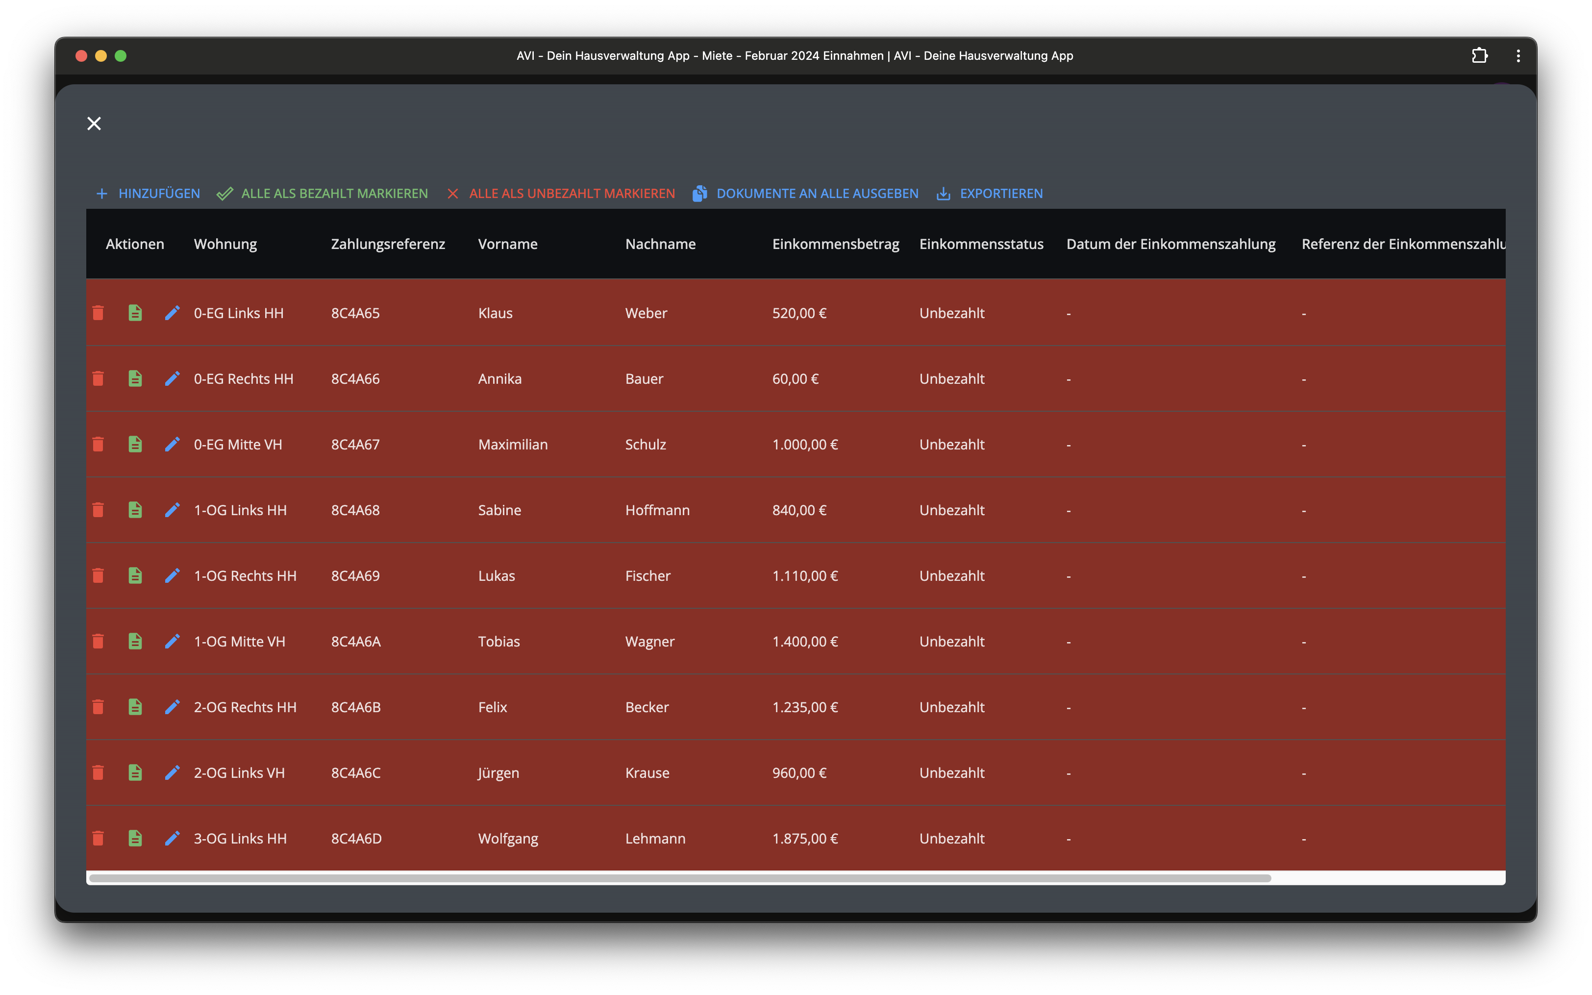Delete the Klaus Weber income row
Image resolution: width=1592 pixels, height=995 pixels.
[98, 313]
